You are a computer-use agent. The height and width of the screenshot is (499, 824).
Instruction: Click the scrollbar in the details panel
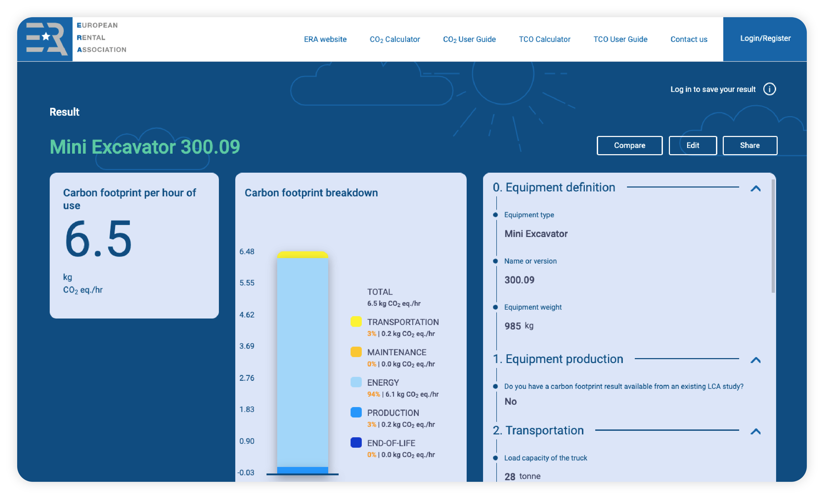pos(773,236)
